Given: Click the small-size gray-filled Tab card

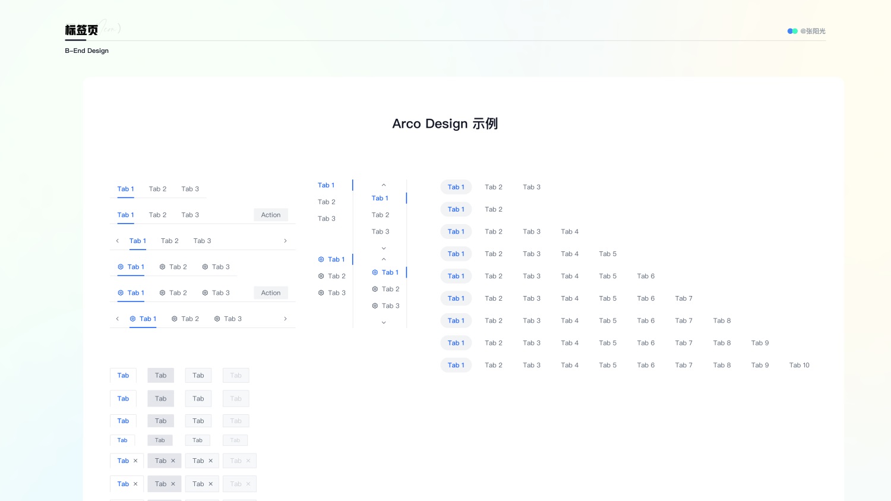Looking at the screenshot, I should pyautogui.click(x=160, y=440).
